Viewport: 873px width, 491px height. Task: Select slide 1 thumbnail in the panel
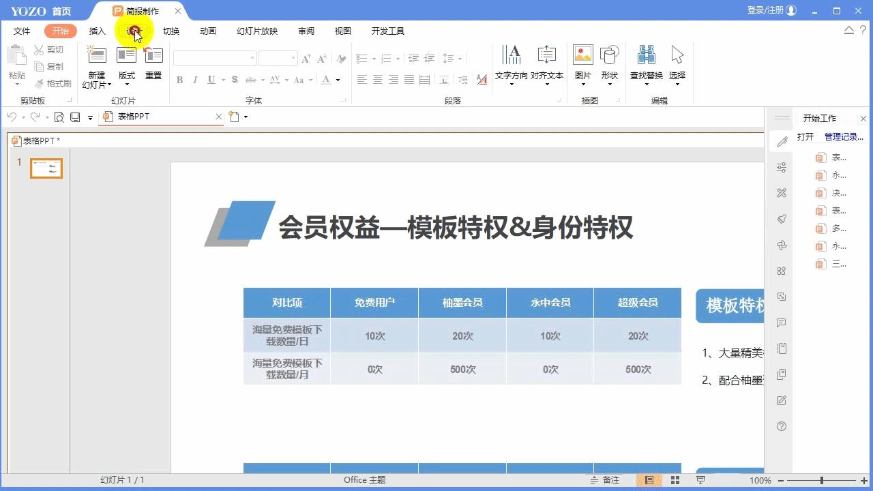tap(46, 168)
